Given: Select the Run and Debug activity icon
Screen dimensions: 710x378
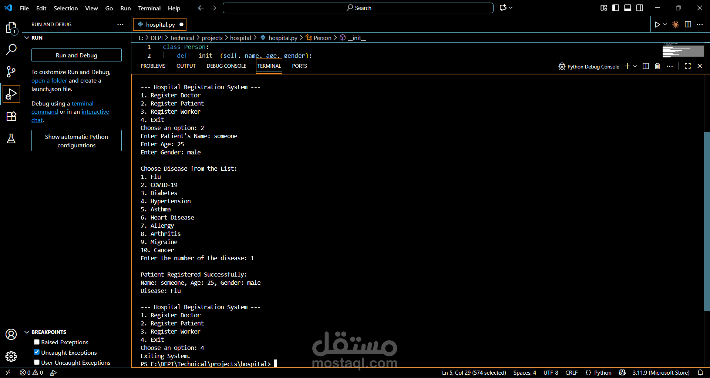Looking at the screenshot, I should [x=11, y=94].
